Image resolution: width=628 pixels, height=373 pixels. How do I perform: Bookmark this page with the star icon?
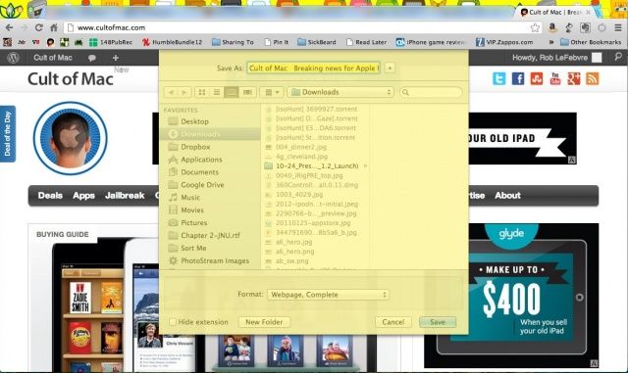click(535, 27)
